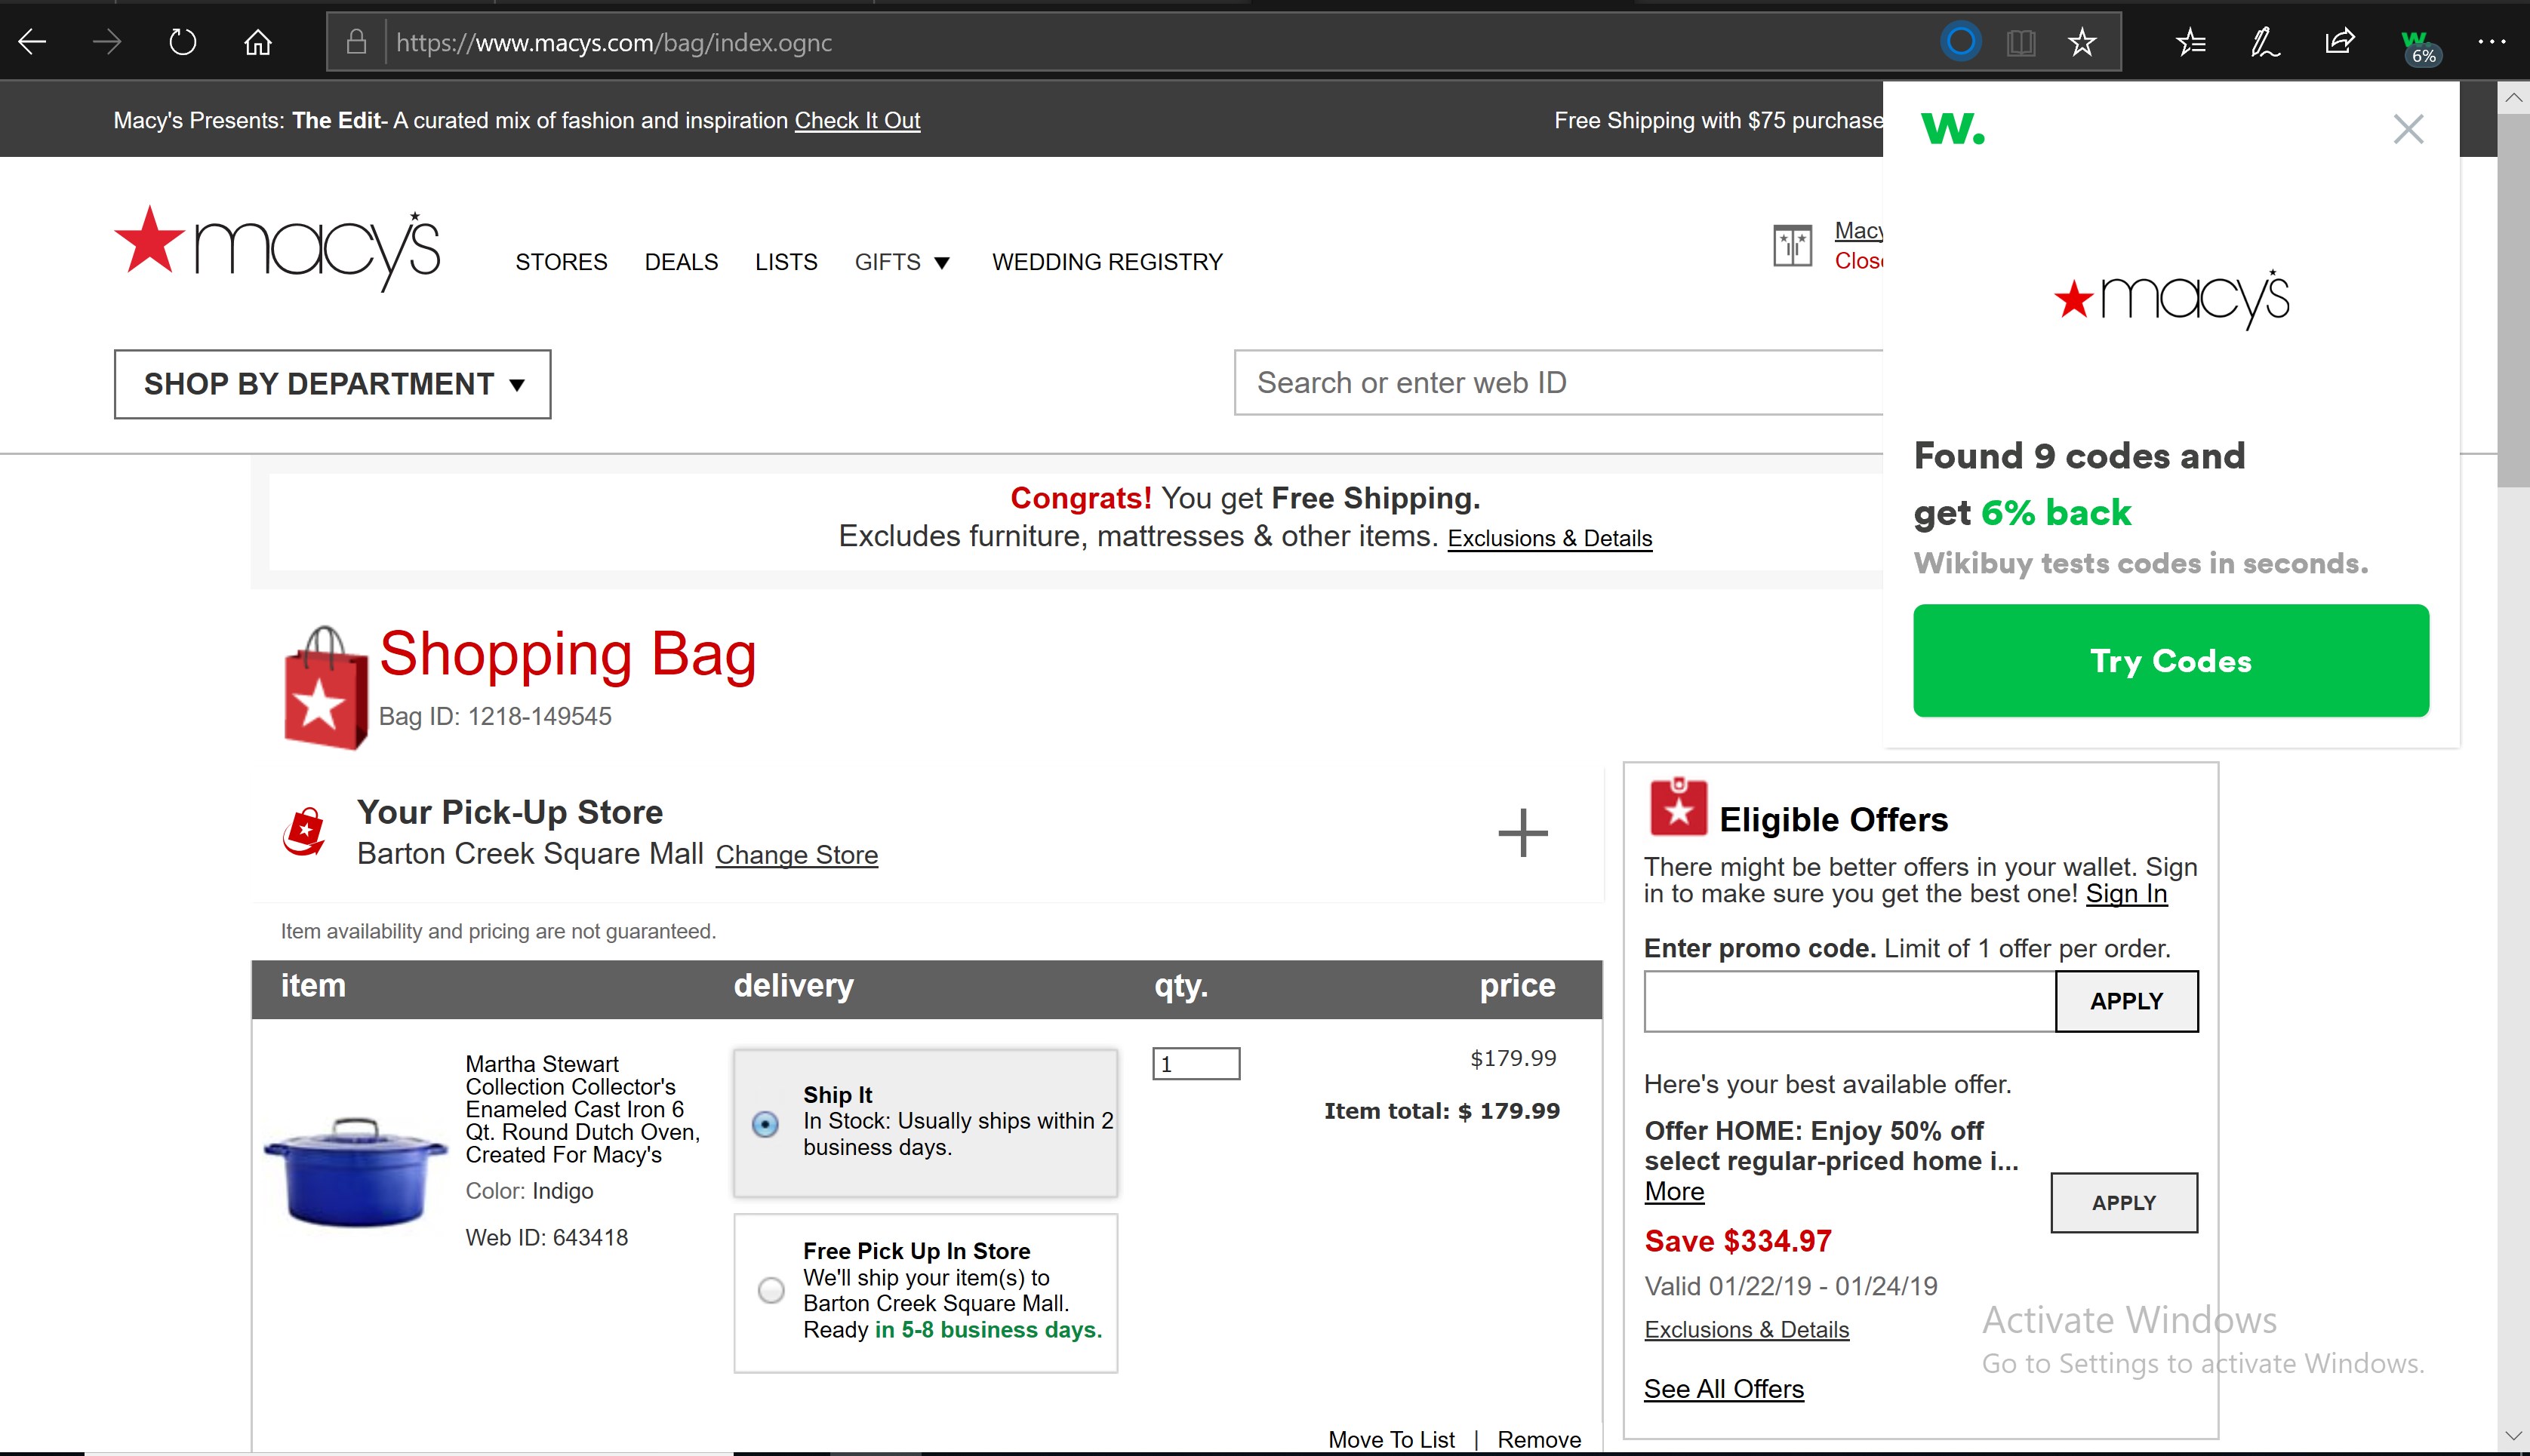Click the gift registry icon in header
2530x1456 pixels.
(1793, 245)
